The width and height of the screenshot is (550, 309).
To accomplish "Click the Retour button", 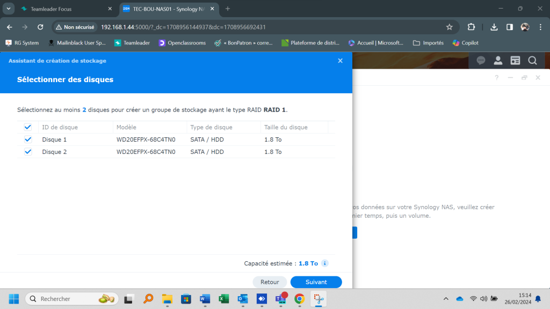I will pyautogui.click(x=270, y=282).
